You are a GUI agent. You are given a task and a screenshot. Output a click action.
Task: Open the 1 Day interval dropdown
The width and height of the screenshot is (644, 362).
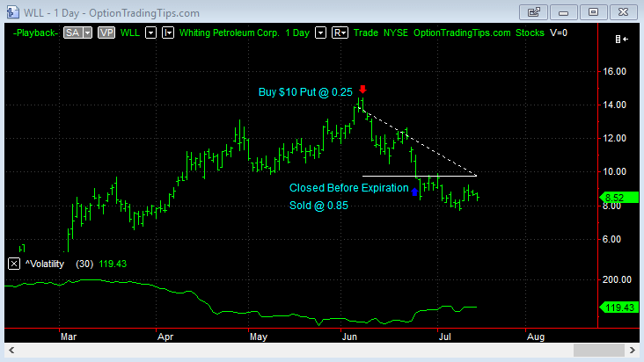tap(320, 33)
